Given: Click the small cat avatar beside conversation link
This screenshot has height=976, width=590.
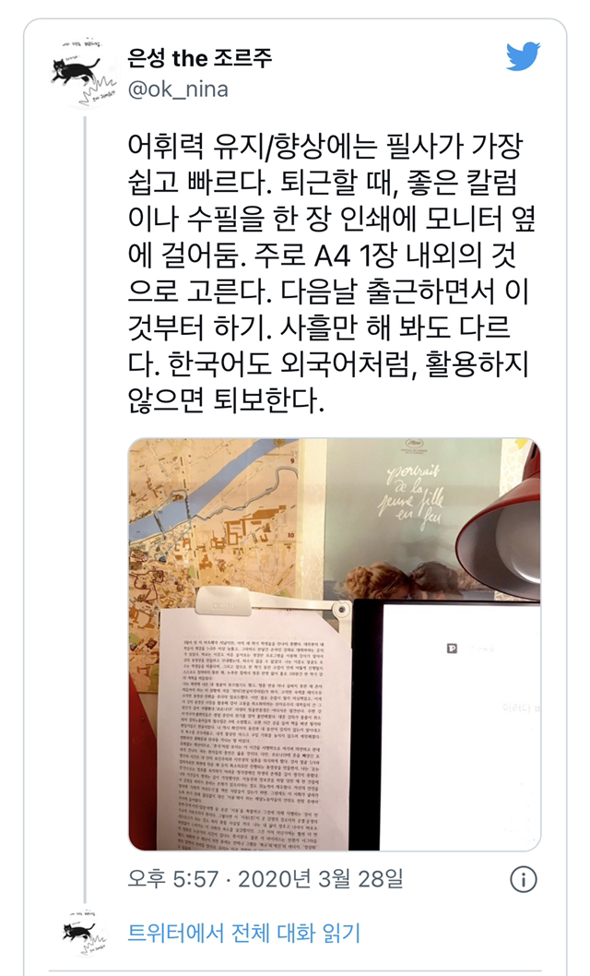Looking at the screenshot, I should click(83, 932).
